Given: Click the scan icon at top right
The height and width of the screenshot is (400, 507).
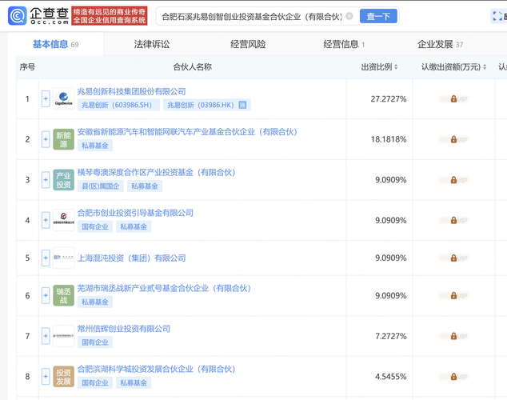Looking at the screenshot, I should [497, 16].
